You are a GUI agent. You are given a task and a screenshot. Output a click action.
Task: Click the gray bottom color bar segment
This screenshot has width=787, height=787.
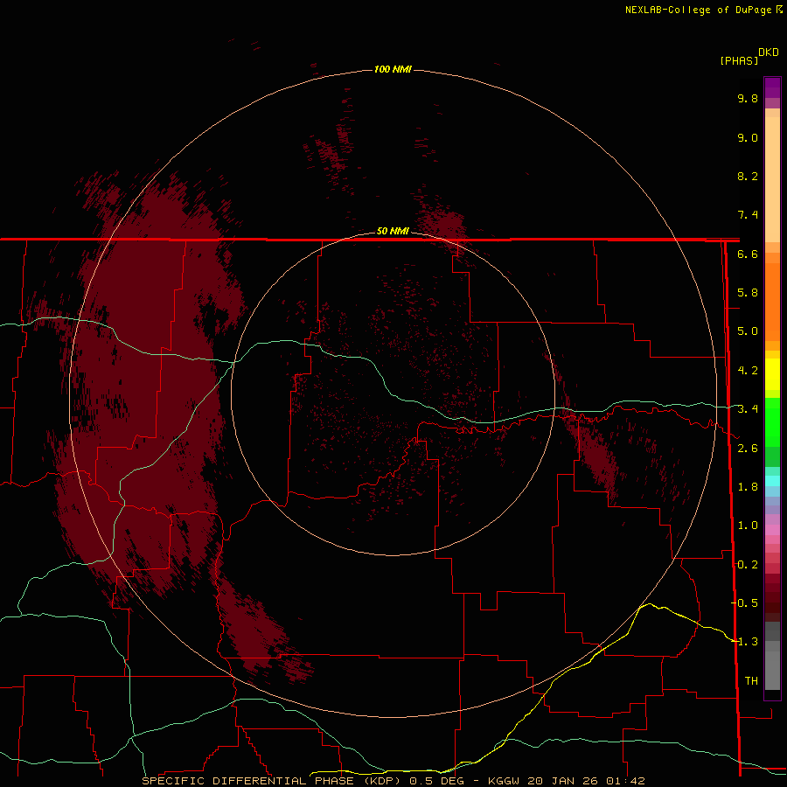tap(772, 670)
